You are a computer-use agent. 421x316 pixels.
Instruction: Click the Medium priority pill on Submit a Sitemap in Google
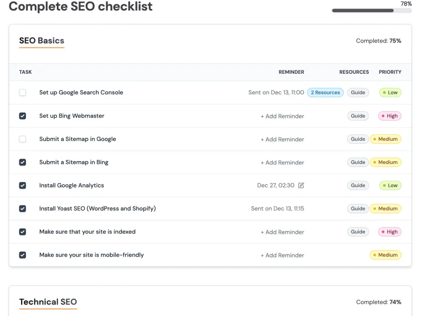coord(386,139)
